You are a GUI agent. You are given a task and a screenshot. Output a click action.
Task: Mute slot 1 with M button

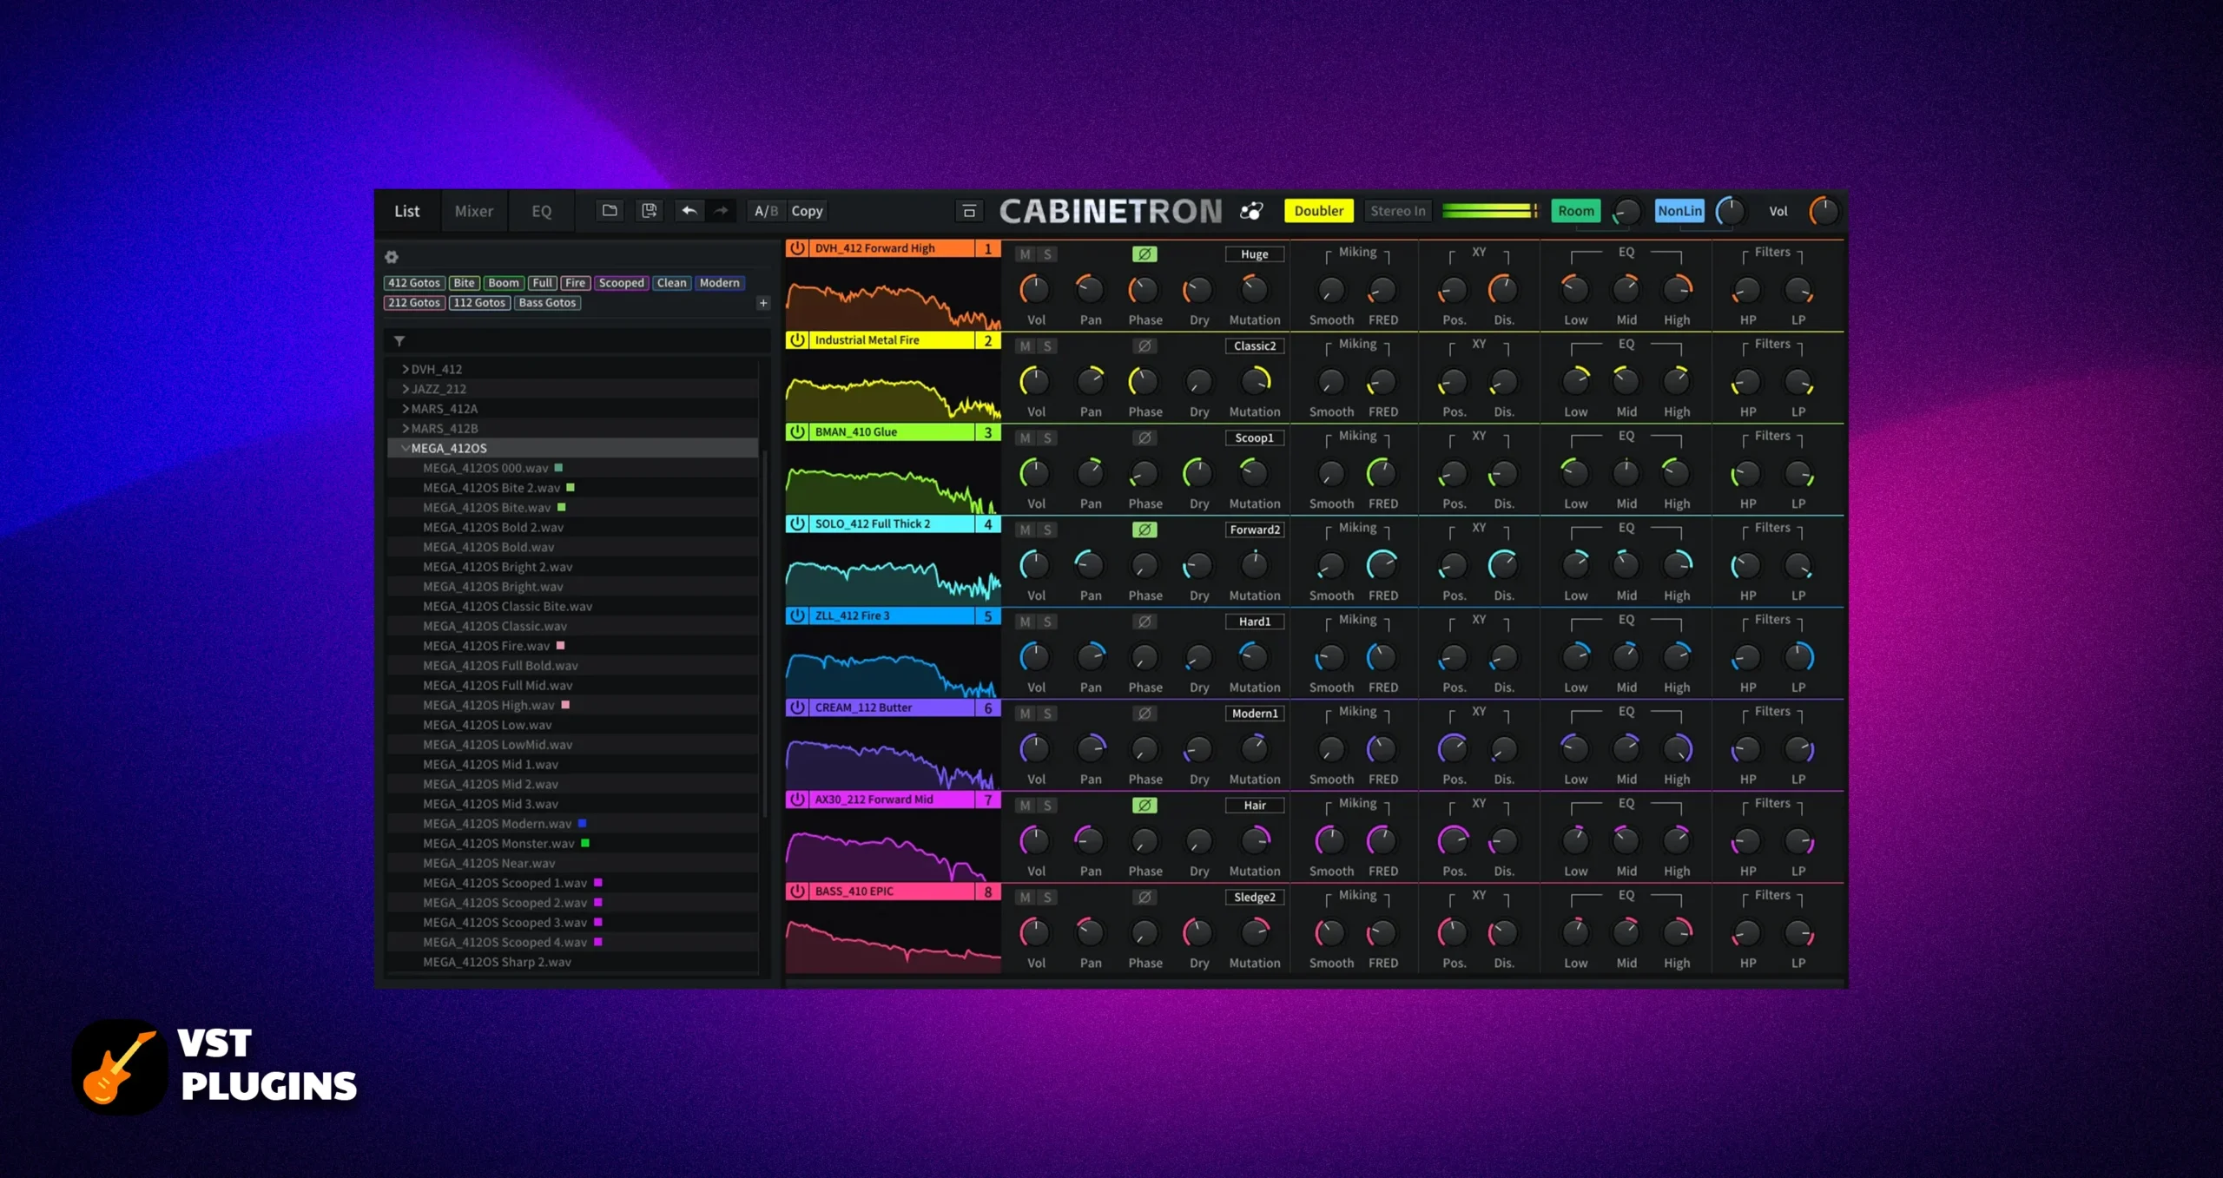1026,254
